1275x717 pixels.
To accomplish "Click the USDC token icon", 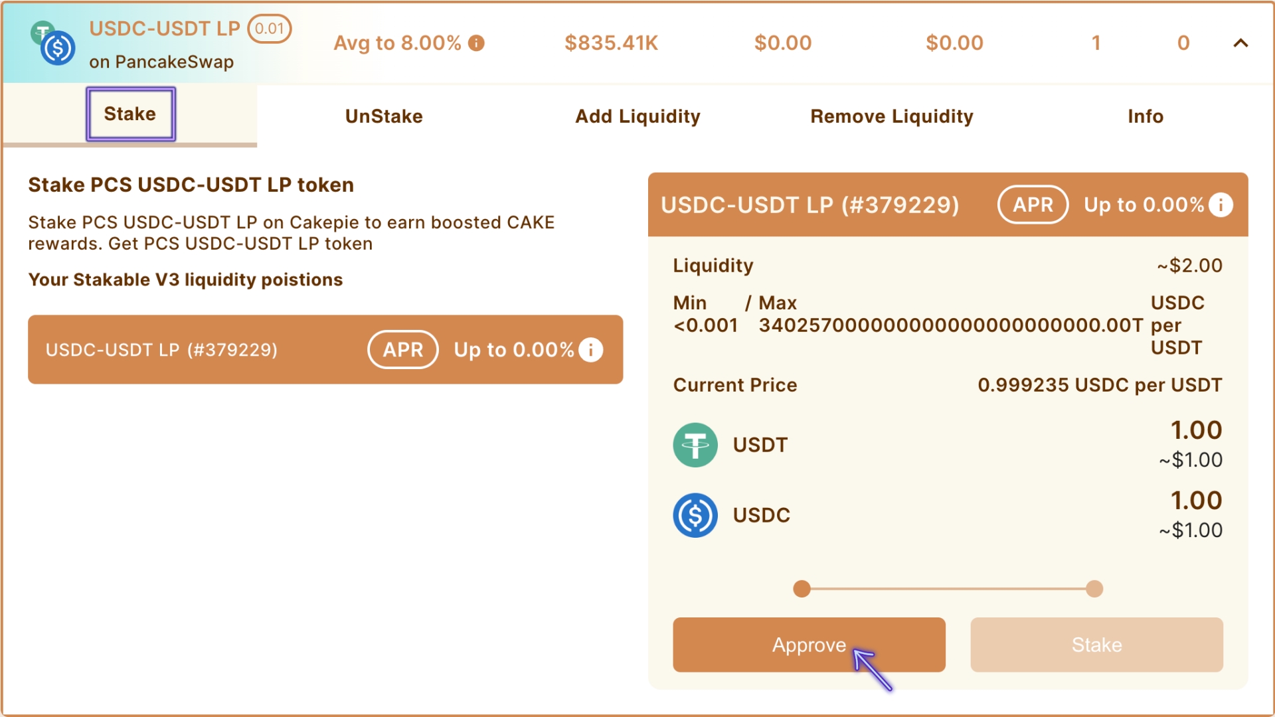I will (x=695, y=515).
